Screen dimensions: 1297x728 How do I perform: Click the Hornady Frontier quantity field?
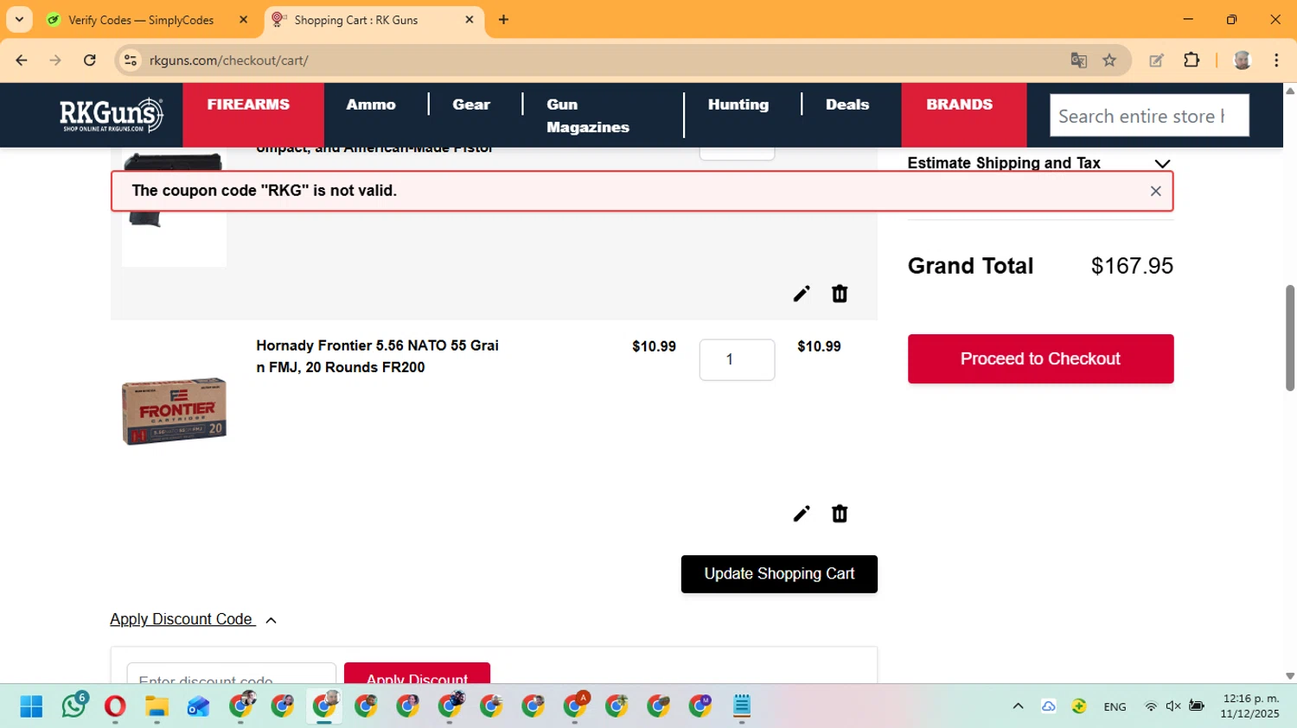click(x=737, y=359)
